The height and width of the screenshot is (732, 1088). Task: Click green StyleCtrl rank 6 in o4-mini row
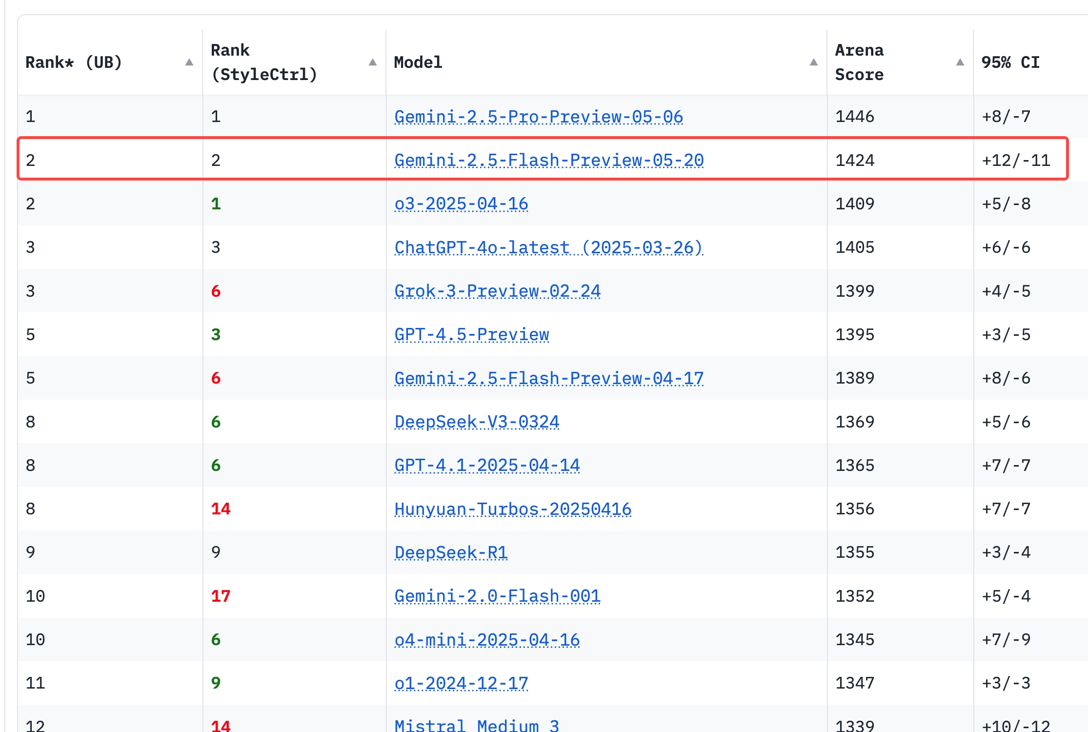point(216,640)
